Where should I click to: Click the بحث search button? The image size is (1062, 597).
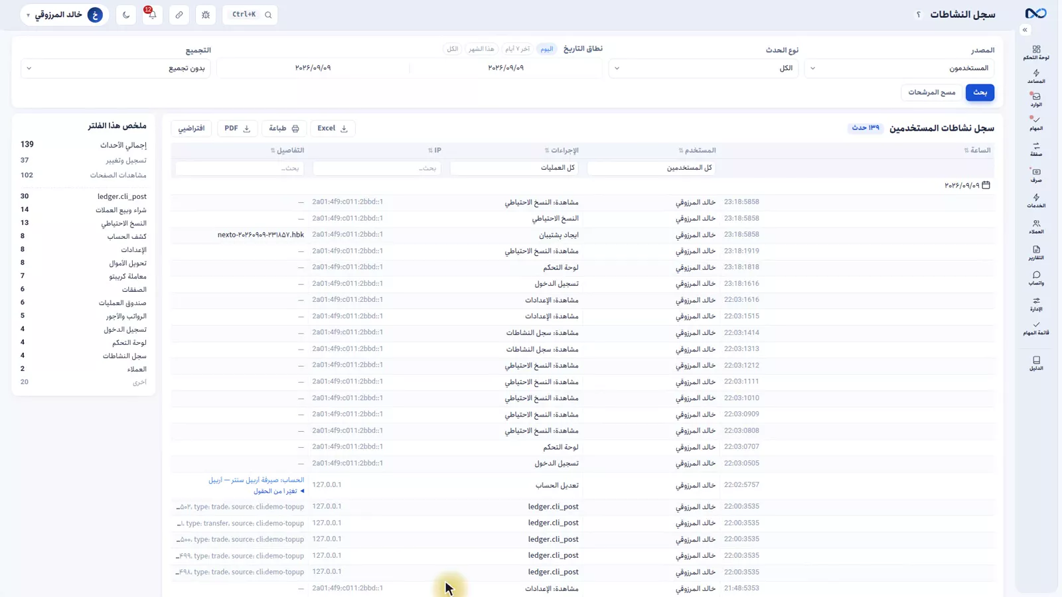pos(980,92)
